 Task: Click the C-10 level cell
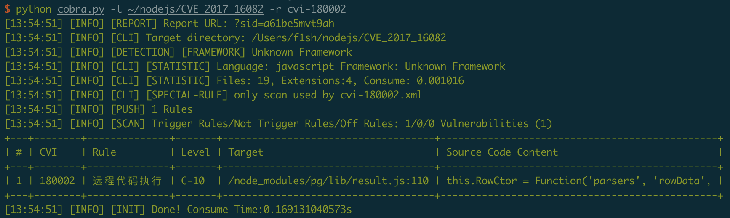click(x=193, y=181)
